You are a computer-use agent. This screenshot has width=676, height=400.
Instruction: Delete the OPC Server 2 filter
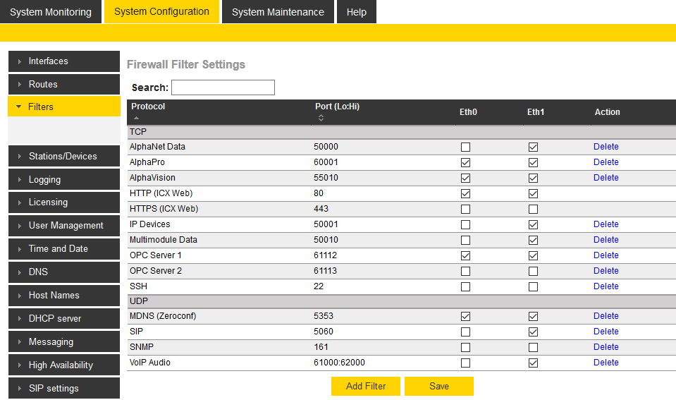pos(606,271)
